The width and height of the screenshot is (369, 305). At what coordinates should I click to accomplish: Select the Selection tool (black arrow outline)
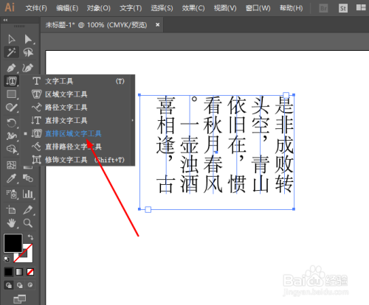pyautogui.click(x=11, y=39)
